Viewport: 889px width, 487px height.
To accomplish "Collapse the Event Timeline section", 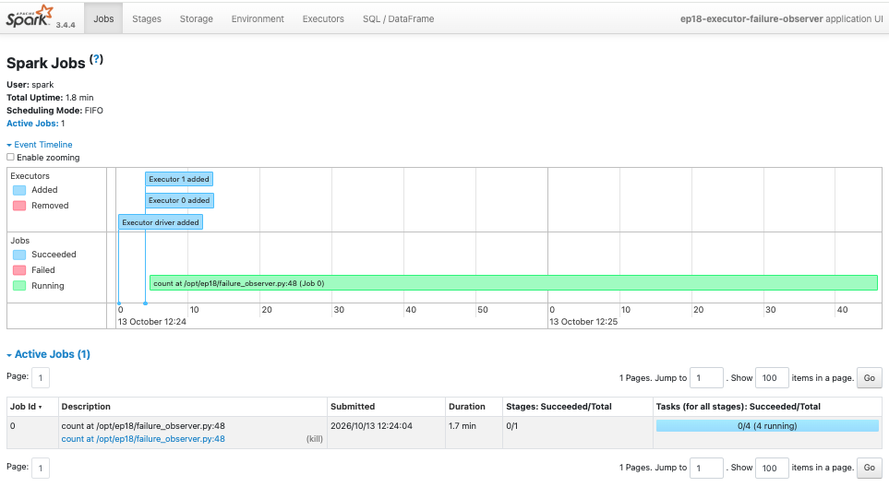I will point(40,145).
